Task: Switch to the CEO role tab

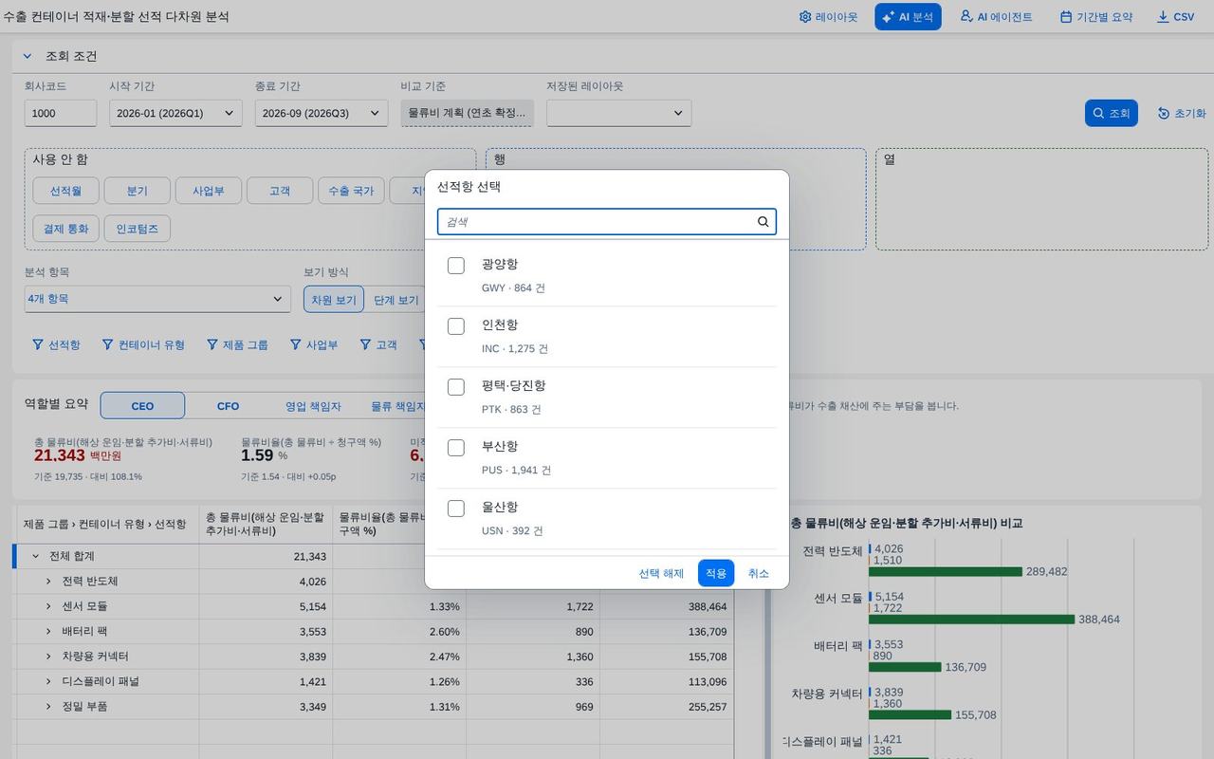Action: (x=142, y=406)
